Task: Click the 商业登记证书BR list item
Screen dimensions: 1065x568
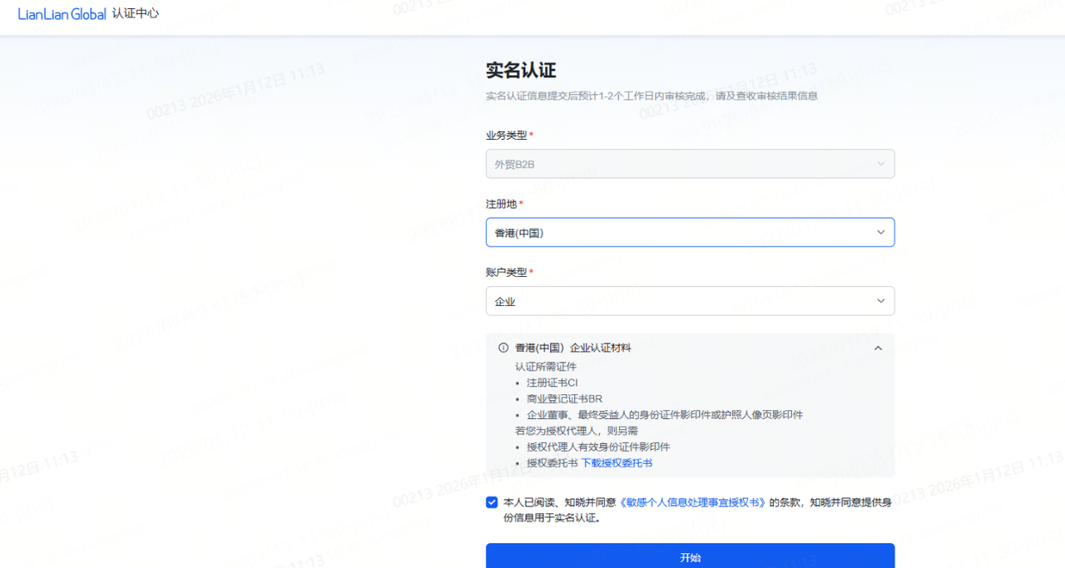Action: (x=564, y=398)
